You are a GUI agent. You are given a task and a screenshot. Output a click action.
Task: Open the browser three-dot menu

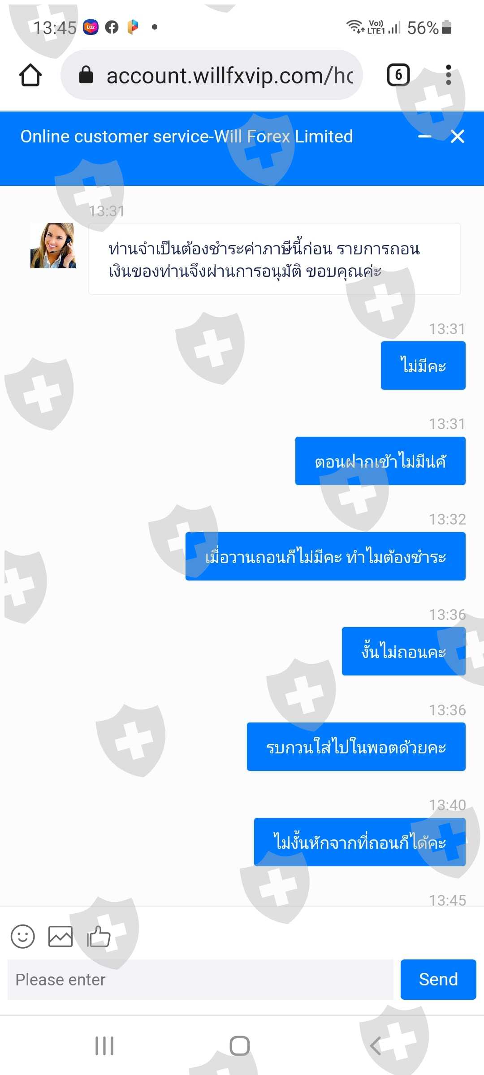448,75
